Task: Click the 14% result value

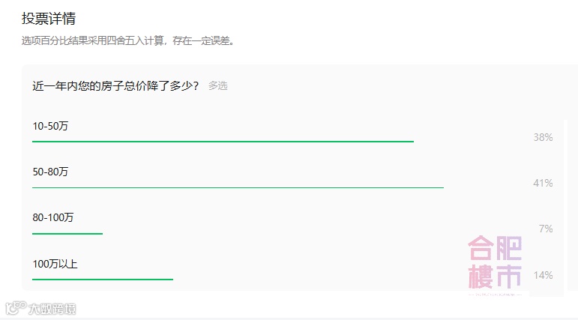Action: click(543, 276)
